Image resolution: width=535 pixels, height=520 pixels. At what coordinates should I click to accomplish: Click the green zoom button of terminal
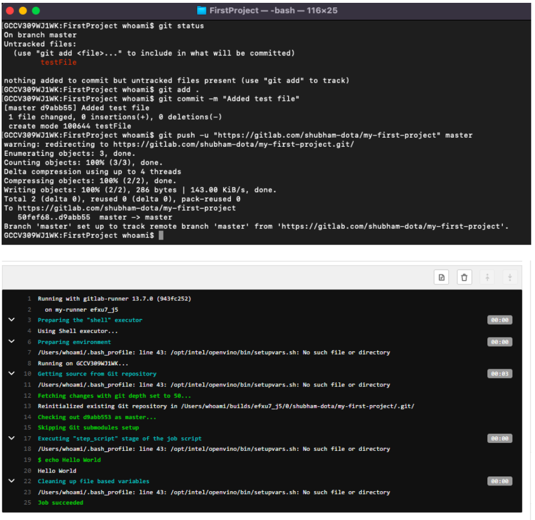(36, 11)
